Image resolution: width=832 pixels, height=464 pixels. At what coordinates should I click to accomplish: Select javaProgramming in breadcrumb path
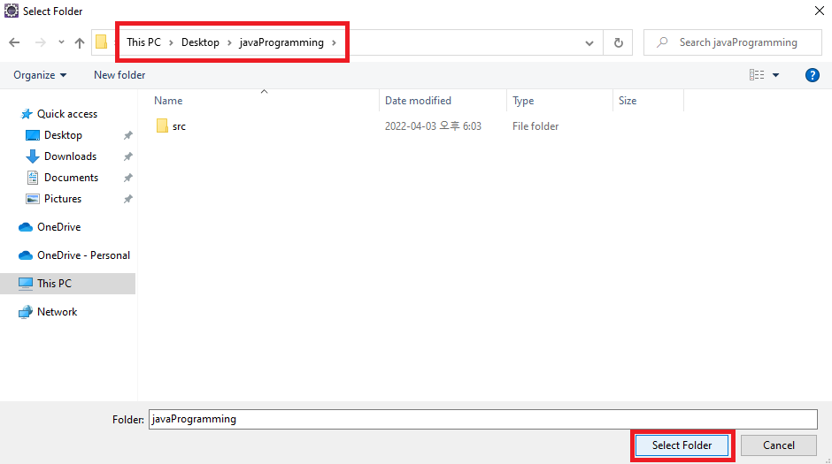(x=281, y=42)
